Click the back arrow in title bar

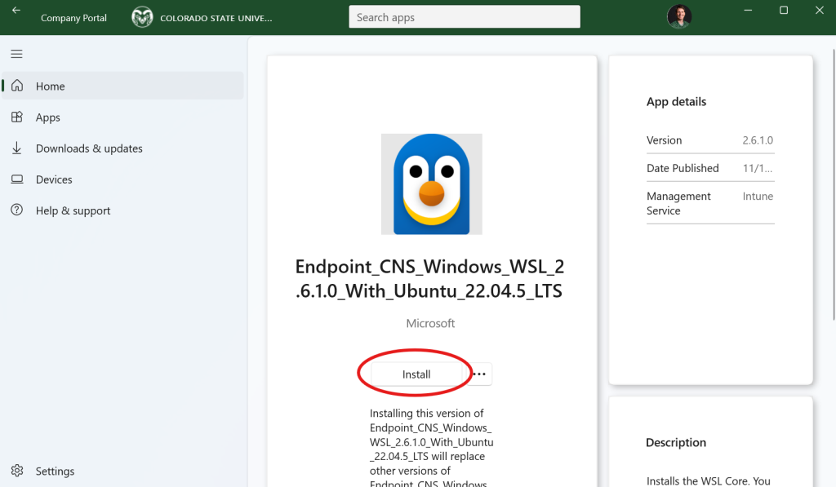pyautogui.click(x=16, y=11)
